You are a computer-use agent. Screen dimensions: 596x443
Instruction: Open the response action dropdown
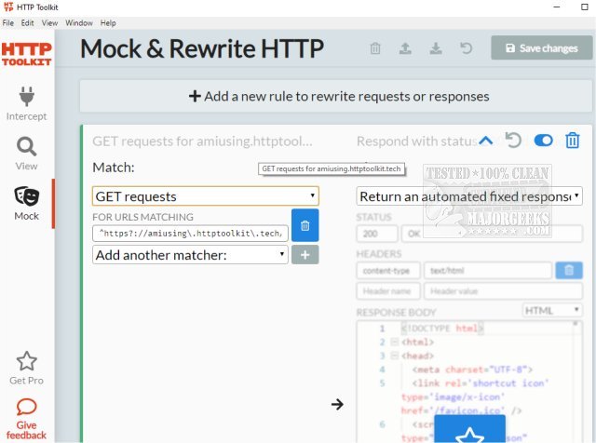click(x=469, y=196)
